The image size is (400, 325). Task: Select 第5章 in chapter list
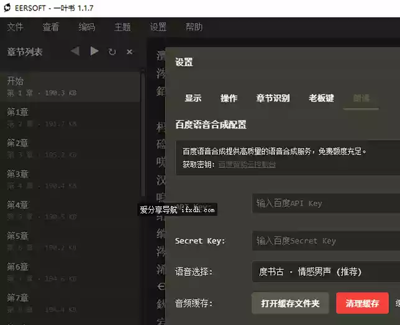[70, 241]
